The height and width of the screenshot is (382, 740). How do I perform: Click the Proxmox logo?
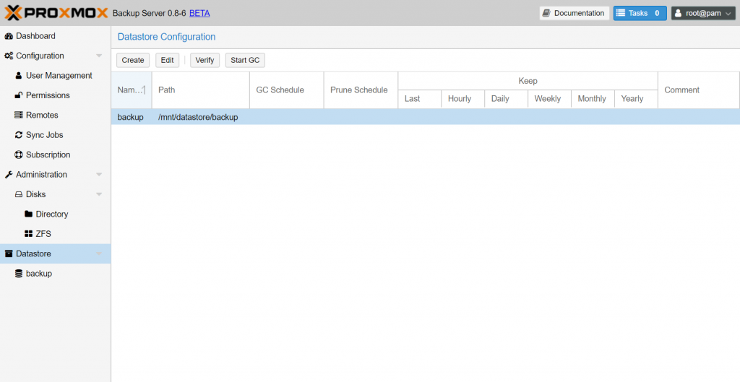56,13
